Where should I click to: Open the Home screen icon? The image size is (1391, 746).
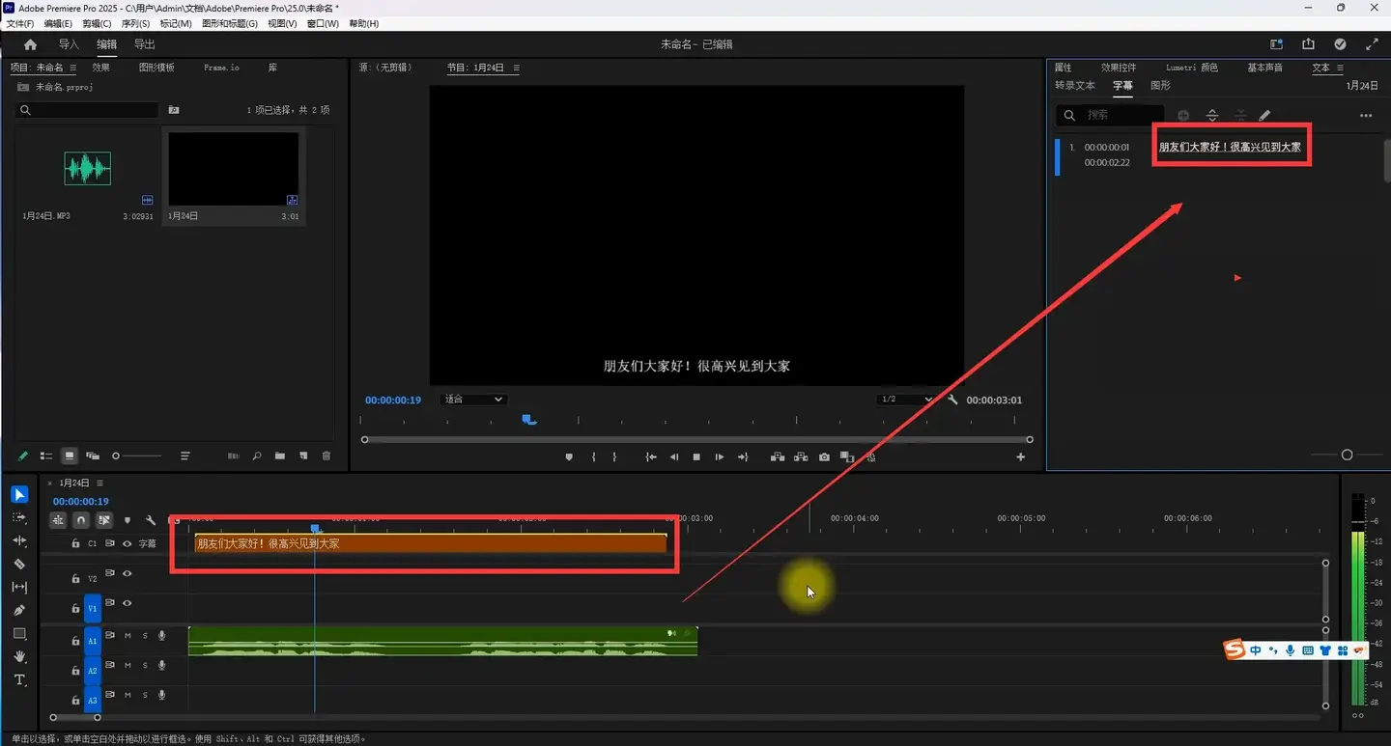coord(30,44)
